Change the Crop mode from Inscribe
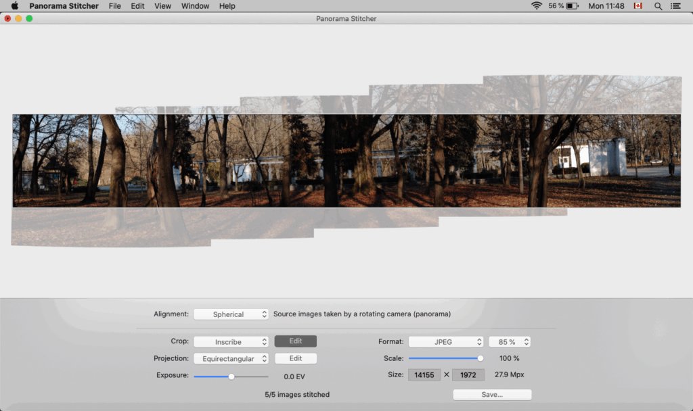693x411 pixels. [231, 341]
